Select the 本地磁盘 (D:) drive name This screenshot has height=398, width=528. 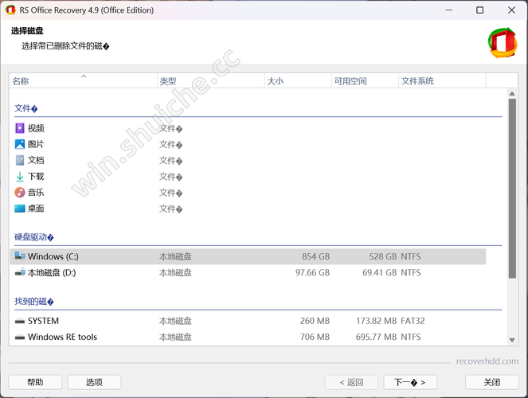(x=52, y=272)
